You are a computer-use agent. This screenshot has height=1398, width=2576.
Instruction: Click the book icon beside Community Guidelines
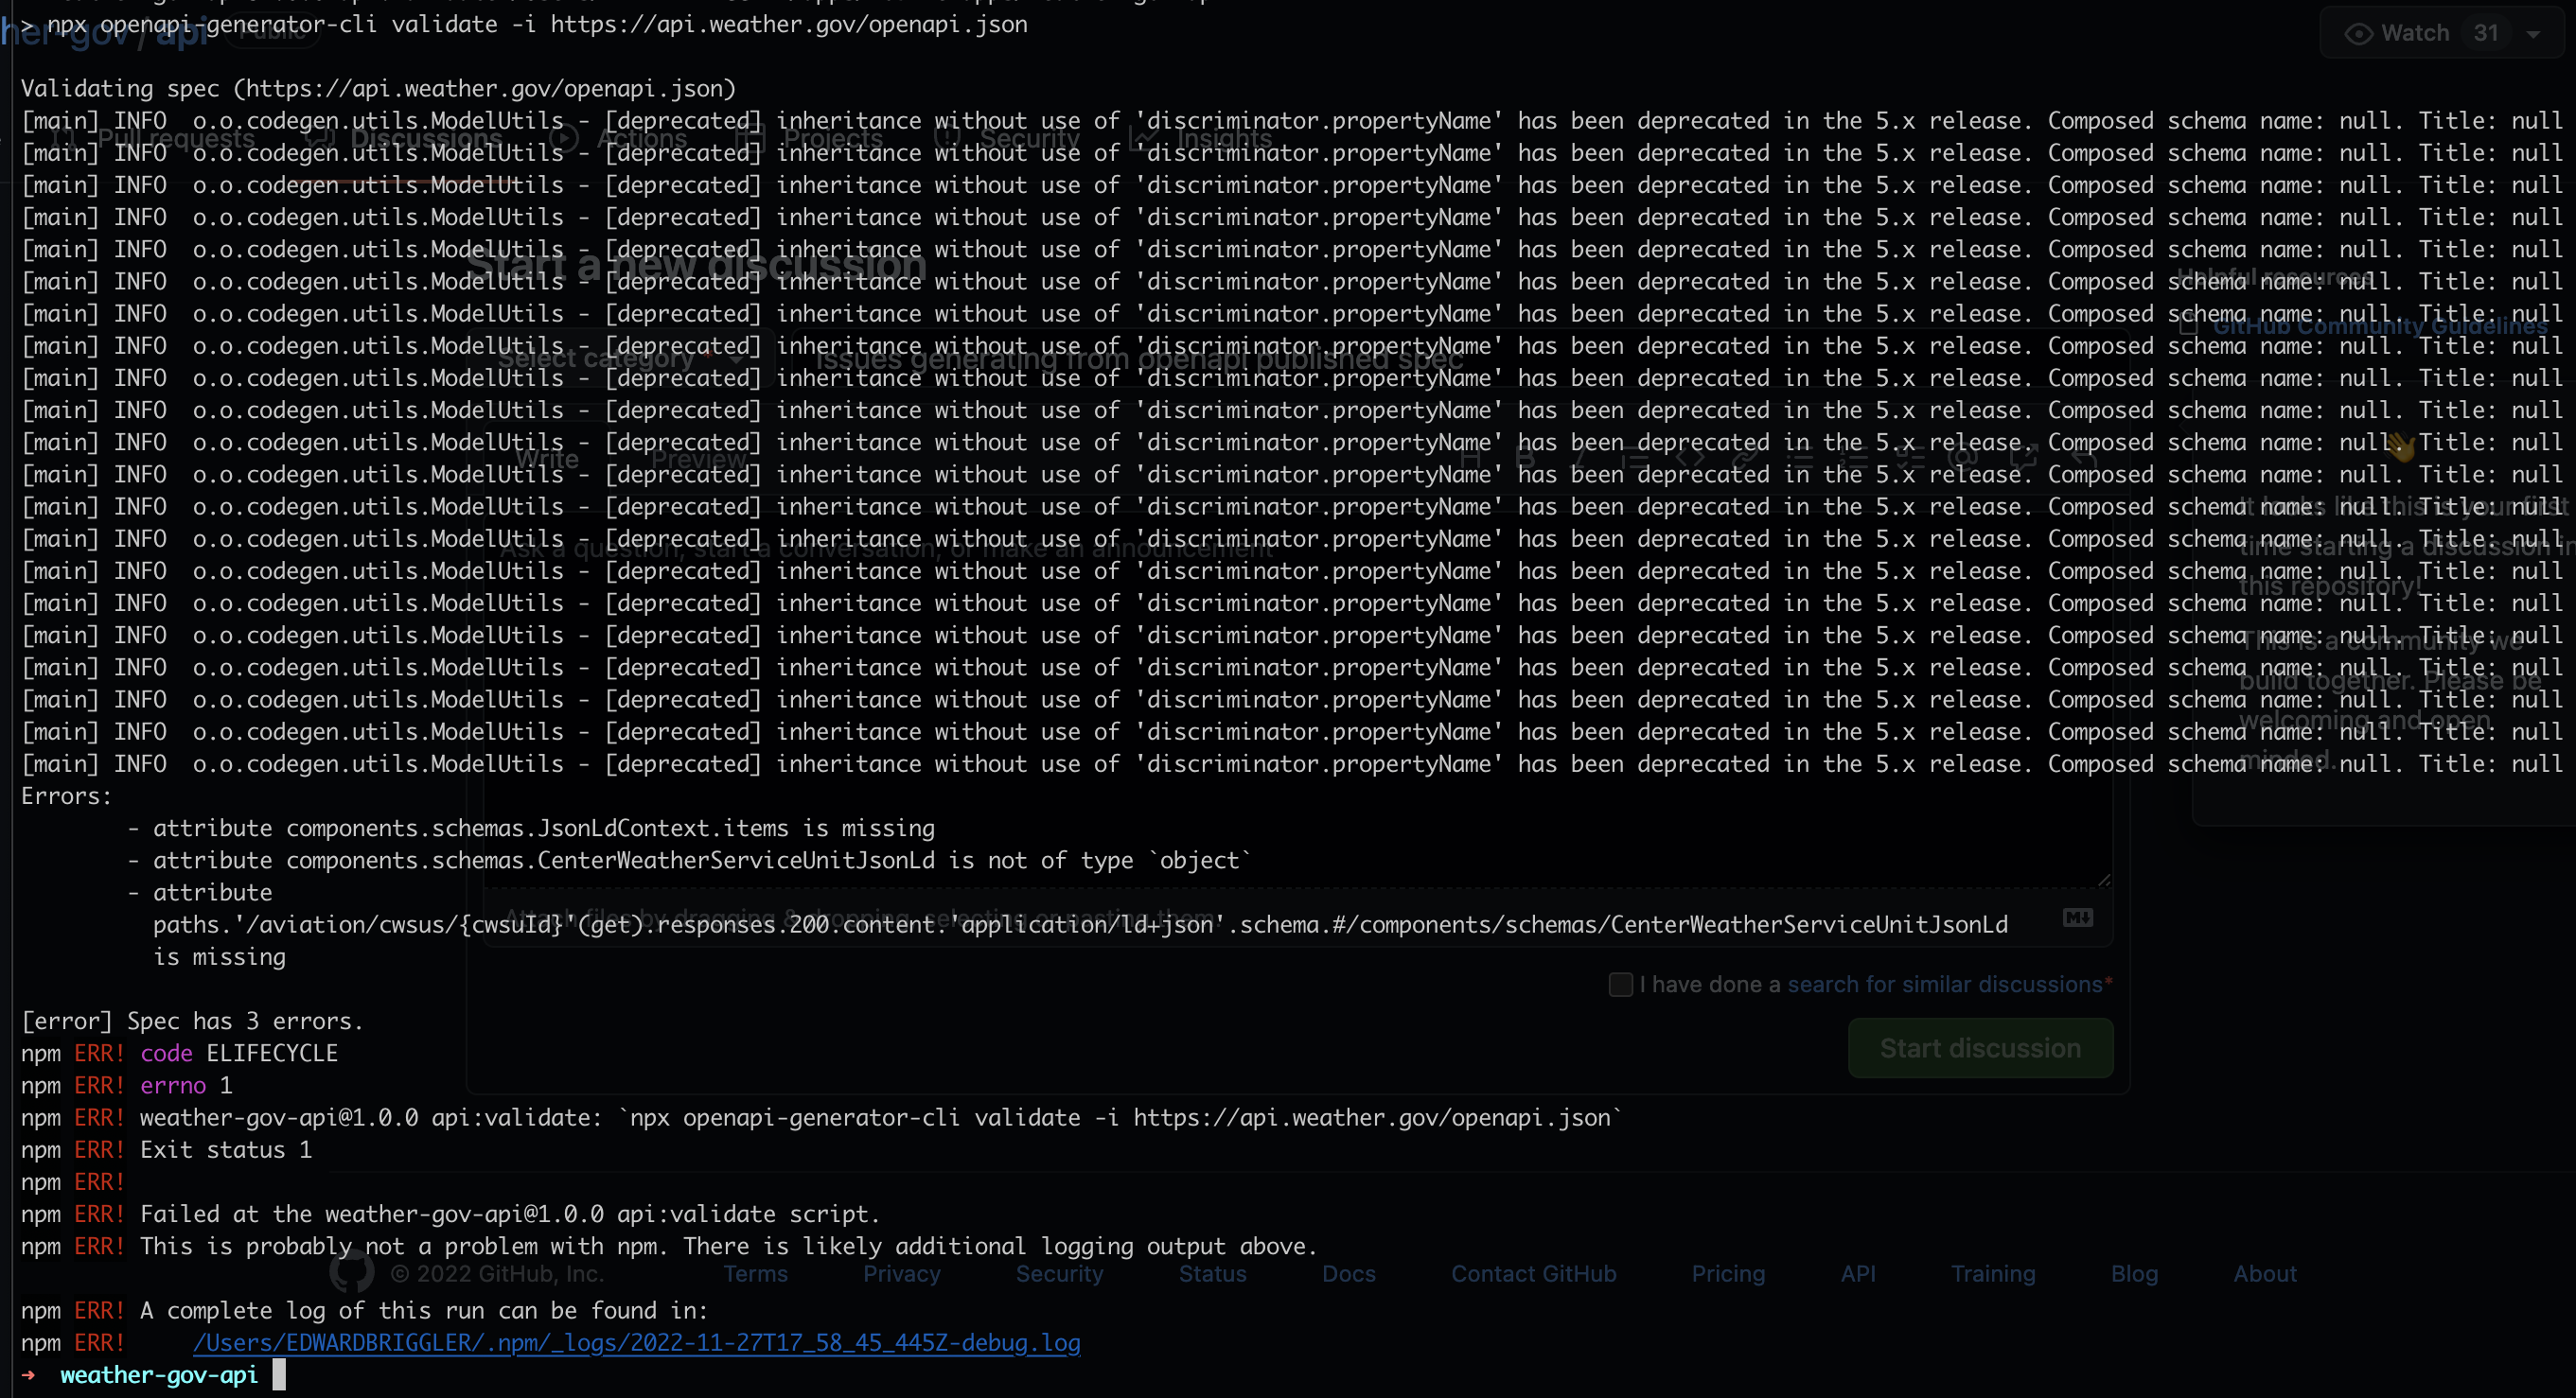(2188, 325)
